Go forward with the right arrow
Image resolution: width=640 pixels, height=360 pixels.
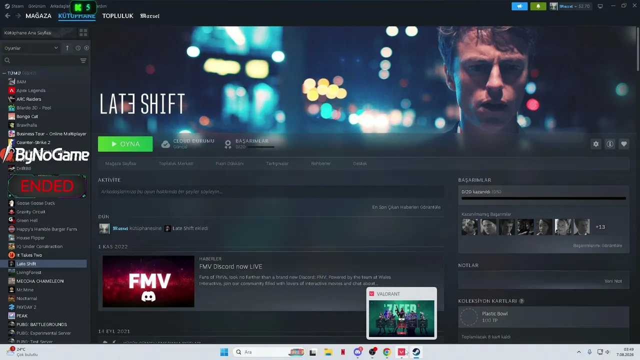[18, 16]
